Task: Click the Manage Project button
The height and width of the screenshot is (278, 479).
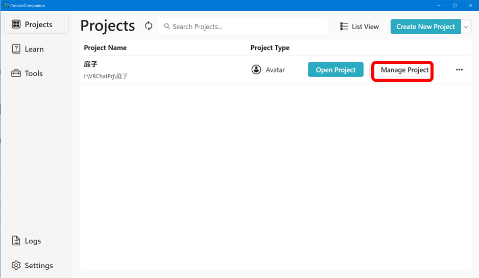Action: (x=404, y=70)
